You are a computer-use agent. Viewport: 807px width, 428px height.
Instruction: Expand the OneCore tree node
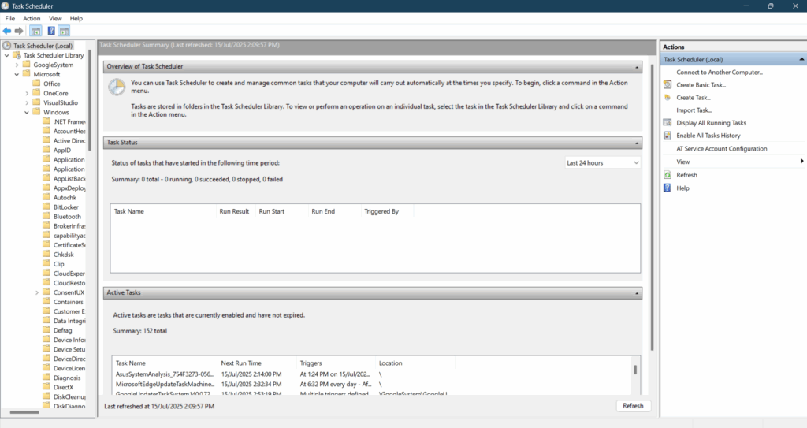27,93
